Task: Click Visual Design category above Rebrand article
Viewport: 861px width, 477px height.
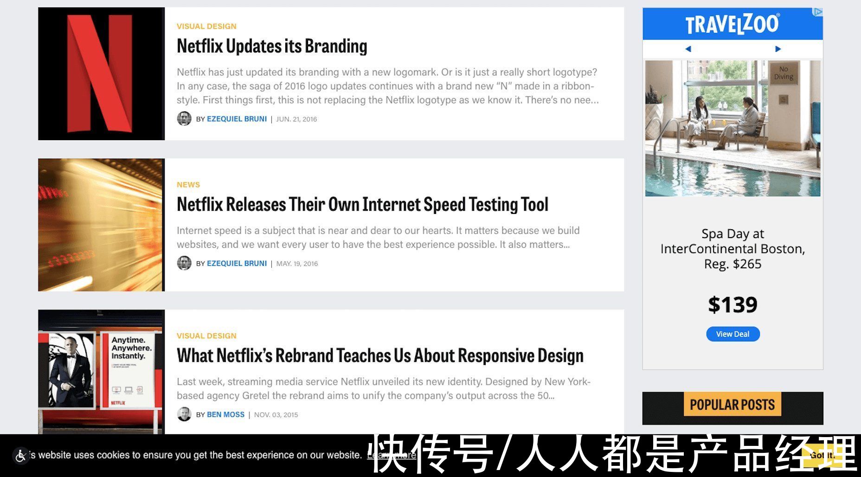Action: tap(206, 336)
